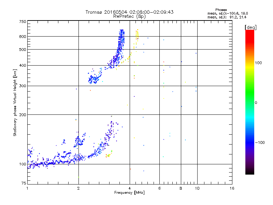
Task: Click the x-axis tick label '6'
Action: click(x=159, y=188)
